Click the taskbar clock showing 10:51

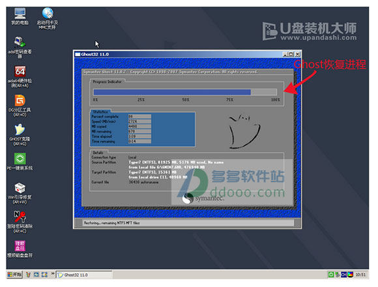coord(360,275)
